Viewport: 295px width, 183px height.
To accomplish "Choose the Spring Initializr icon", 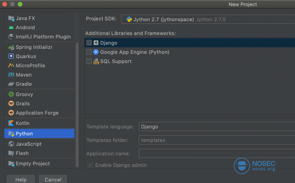I will coord(11,47).
